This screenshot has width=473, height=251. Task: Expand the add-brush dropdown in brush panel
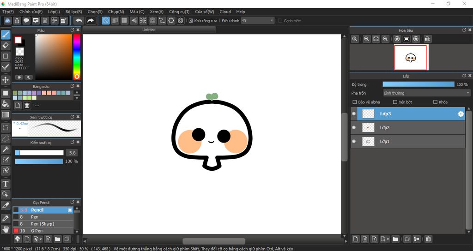[41, 239]
